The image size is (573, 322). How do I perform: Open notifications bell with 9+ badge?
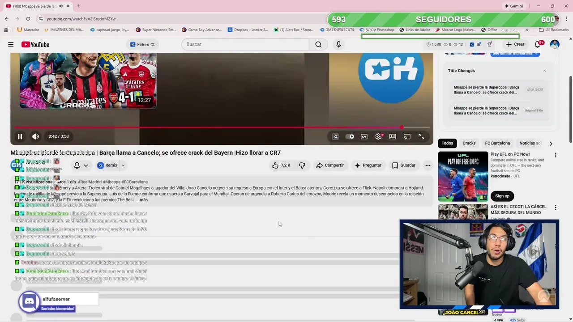pyautogui.click(x=539, y=44)
